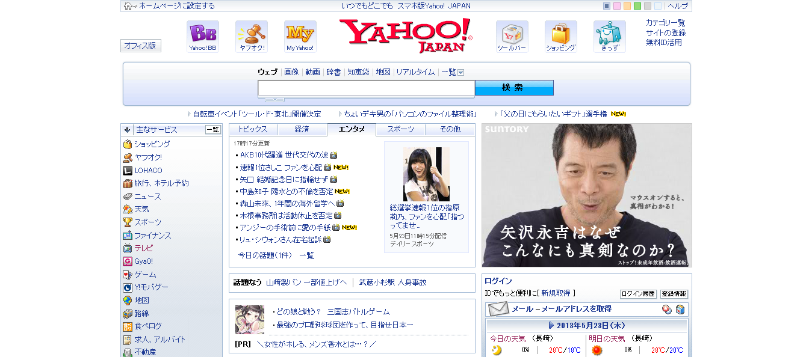The image size is (812, 357).
Task: Select the エンタメ tab
Action: pos(352,129)
